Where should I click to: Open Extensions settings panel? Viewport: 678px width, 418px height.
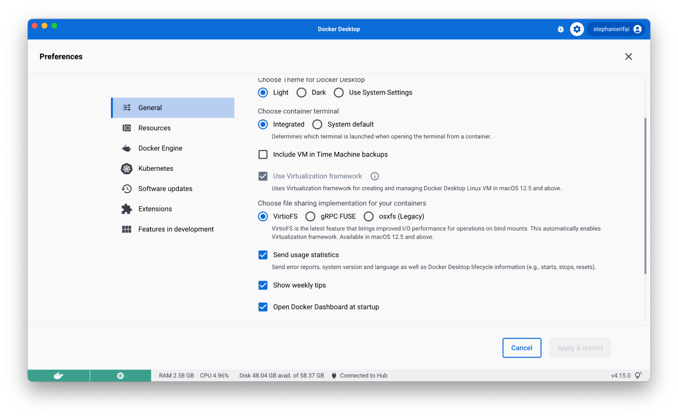click(x=155, y=208)
